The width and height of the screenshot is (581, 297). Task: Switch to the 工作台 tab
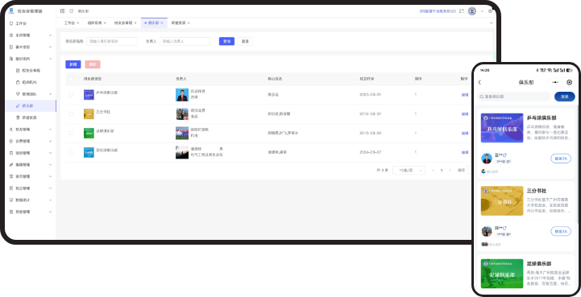point(69,23)
